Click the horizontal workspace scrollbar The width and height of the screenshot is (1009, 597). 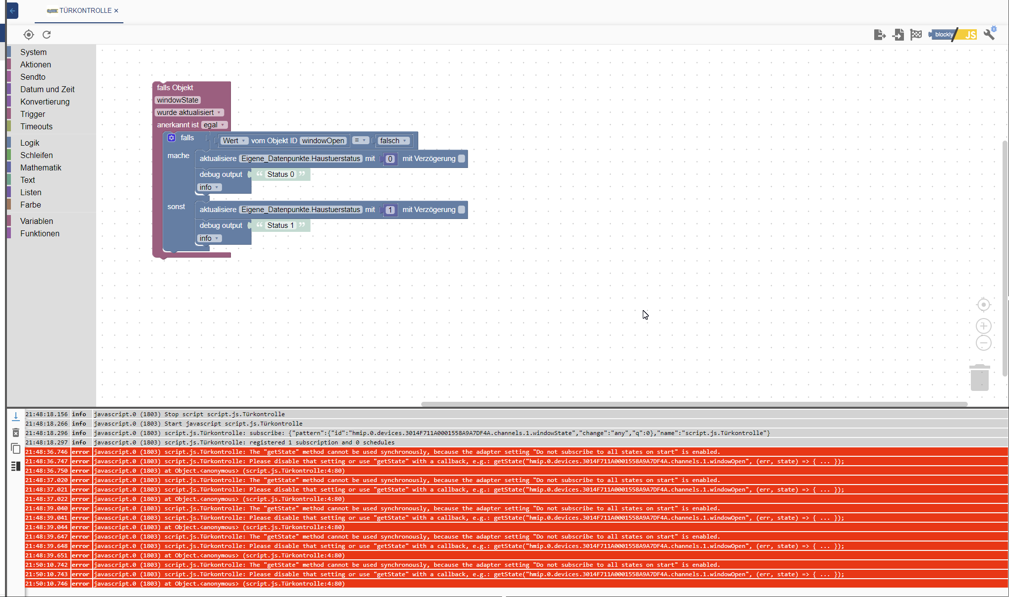(x=694, y=404)
